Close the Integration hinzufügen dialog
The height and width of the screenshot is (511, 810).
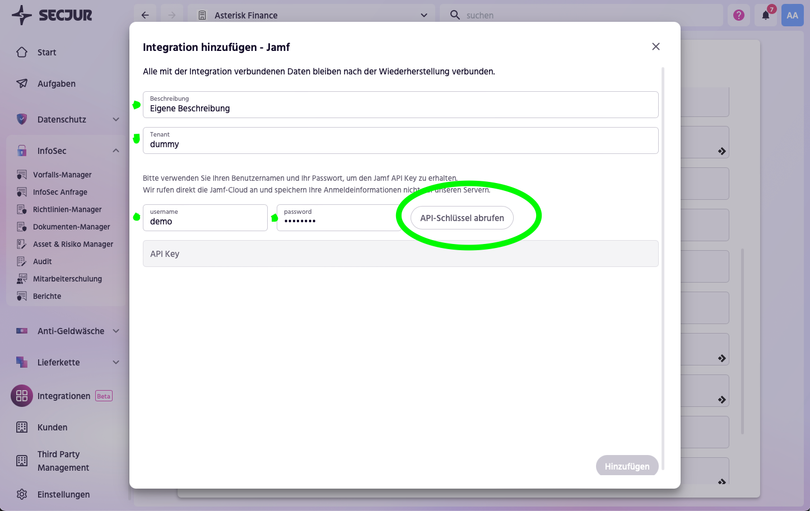[x=656, y=46]
